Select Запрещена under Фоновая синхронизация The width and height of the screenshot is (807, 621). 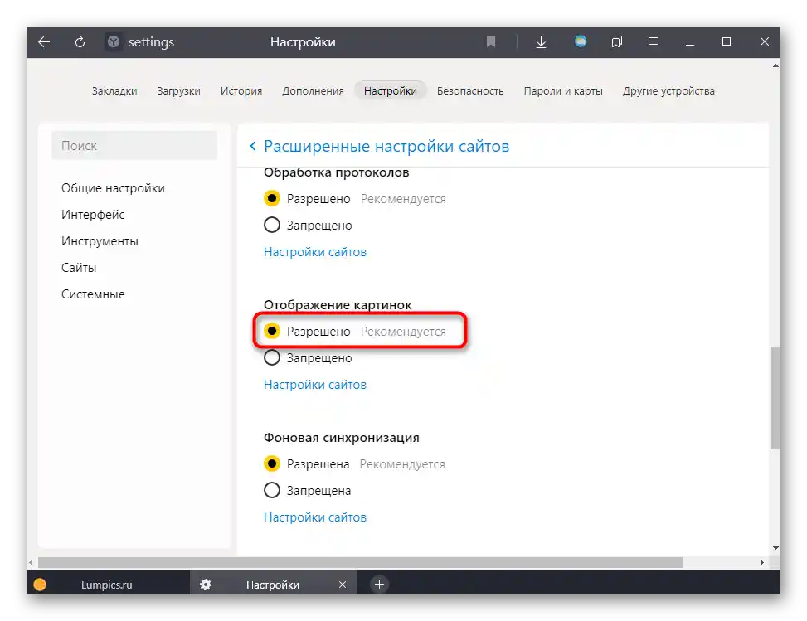[x=272, y=490]
